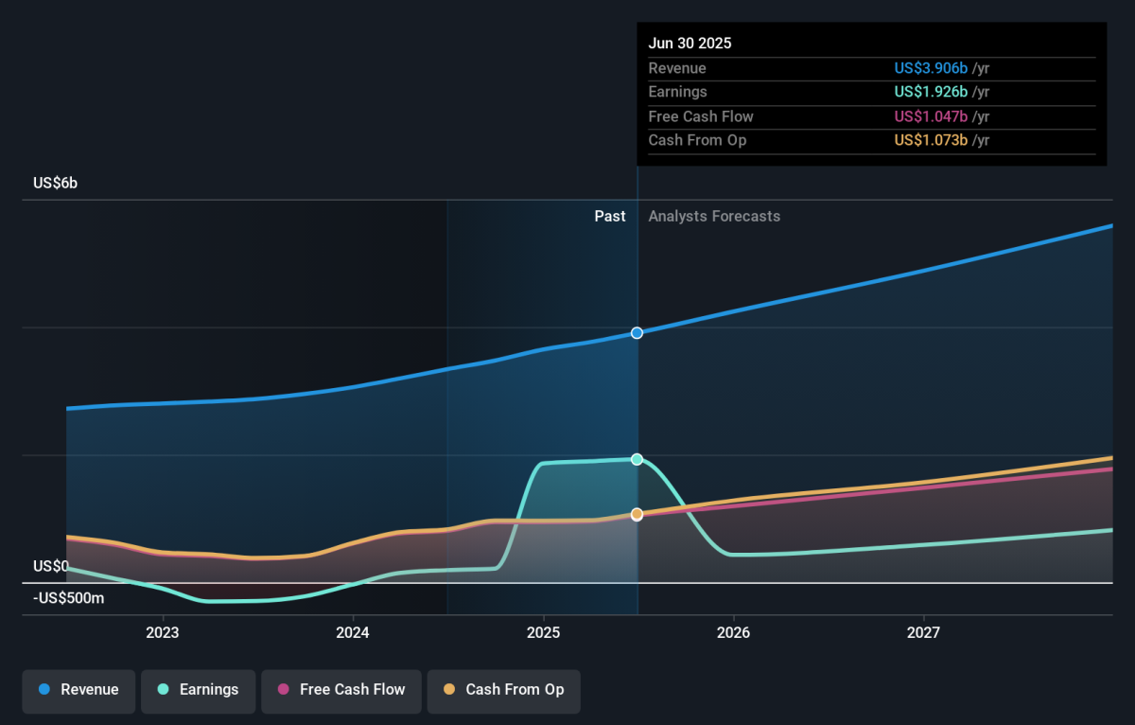Click the teal dot in Earnings legend
The height and width of the screenshot is (725, 1135).
pos(163,690)
